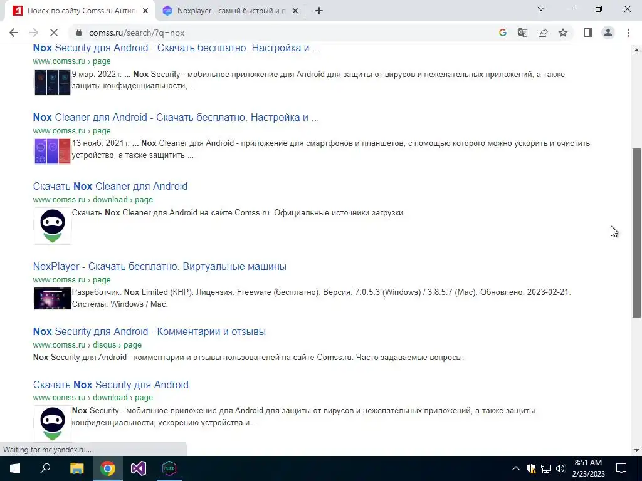Click the scrollbar up arrow

tap(636, 50)
